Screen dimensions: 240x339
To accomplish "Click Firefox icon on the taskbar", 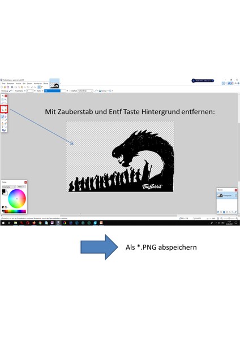I will [x=34, y=223].
